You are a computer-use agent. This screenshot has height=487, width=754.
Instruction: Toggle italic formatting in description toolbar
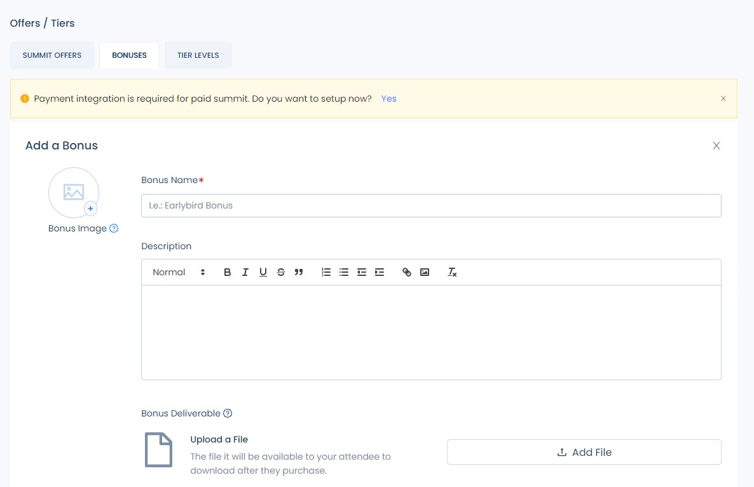(245, 272)
